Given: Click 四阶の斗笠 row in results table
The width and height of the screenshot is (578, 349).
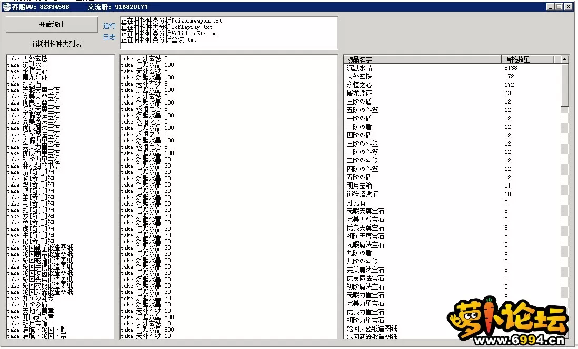Looking at the screenshot, I should click(x=452, y=169).
